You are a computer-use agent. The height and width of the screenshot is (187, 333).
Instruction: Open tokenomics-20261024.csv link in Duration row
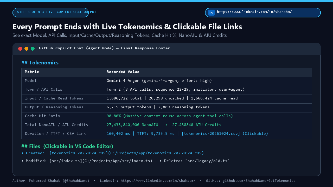(211, 133)
